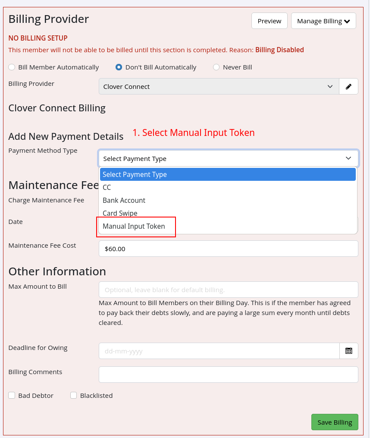Select CC in the payment type list
The width and height of the screenshot is (370, 438).
point(107,187)
